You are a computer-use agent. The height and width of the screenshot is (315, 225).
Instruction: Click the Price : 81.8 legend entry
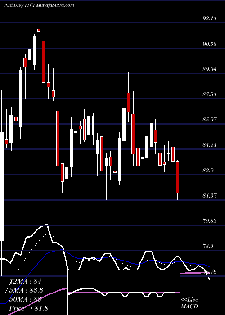click(28, 308)
